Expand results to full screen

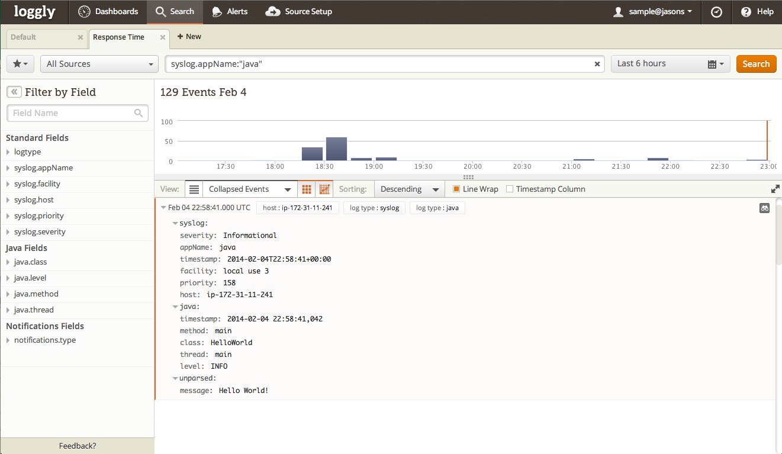775,189
